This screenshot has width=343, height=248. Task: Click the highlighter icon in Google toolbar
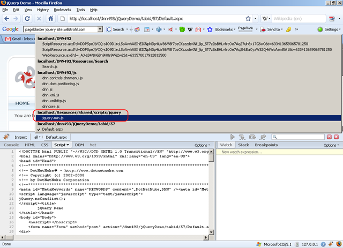click(288, 29)
